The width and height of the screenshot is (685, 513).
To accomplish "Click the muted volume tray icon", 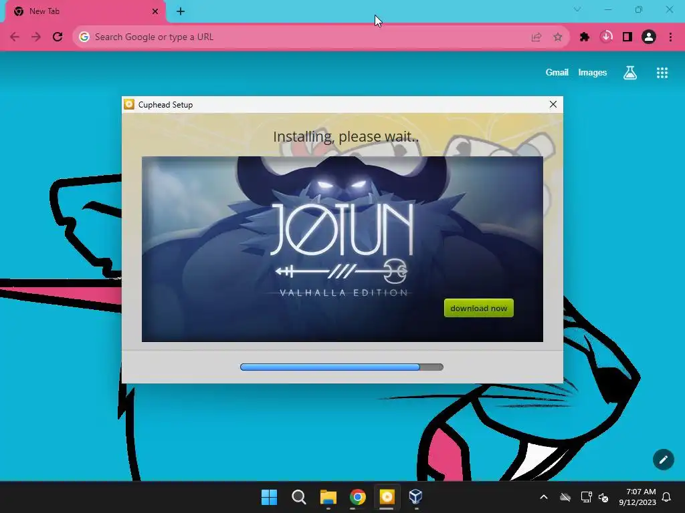I will (603, 497).
